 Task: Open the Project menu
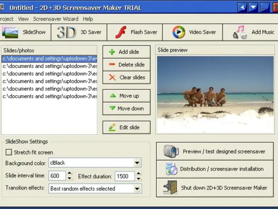[6, 19]
